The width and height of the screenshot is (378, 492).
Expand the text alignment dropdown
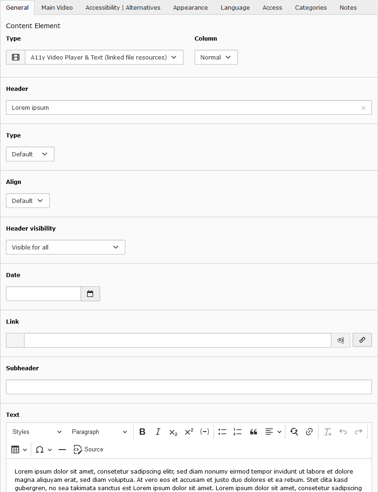point(280,432)
